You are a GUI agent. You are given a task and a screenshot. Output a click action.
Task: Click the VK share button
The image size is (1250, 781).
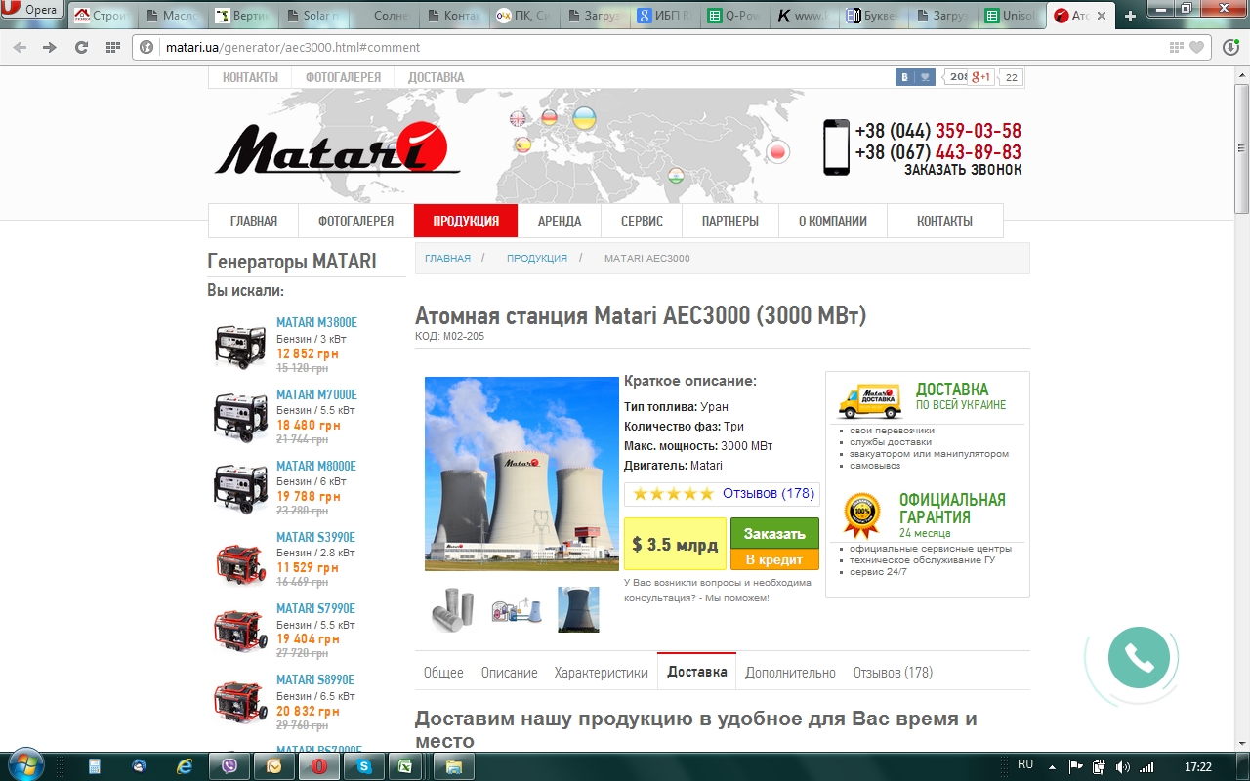pyautogui.click(x=915, y=77)
